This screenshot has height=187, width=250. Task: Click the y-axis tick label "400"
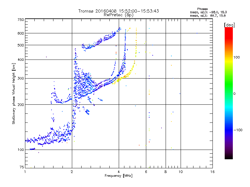(x=21, y=60)
